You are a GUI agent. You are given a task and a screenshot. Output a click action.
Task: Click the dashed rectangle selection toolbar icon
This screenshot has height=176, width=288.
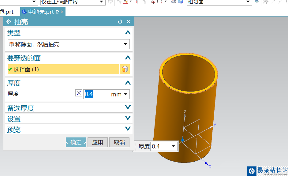click(159, 2)
